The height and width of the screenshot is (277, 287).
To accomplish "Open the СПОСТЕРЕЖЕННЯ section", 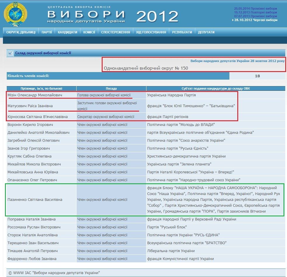I will pos(115,32).
